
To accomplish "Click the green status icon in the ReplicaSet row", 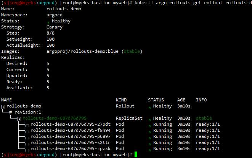I will [150, 120].
